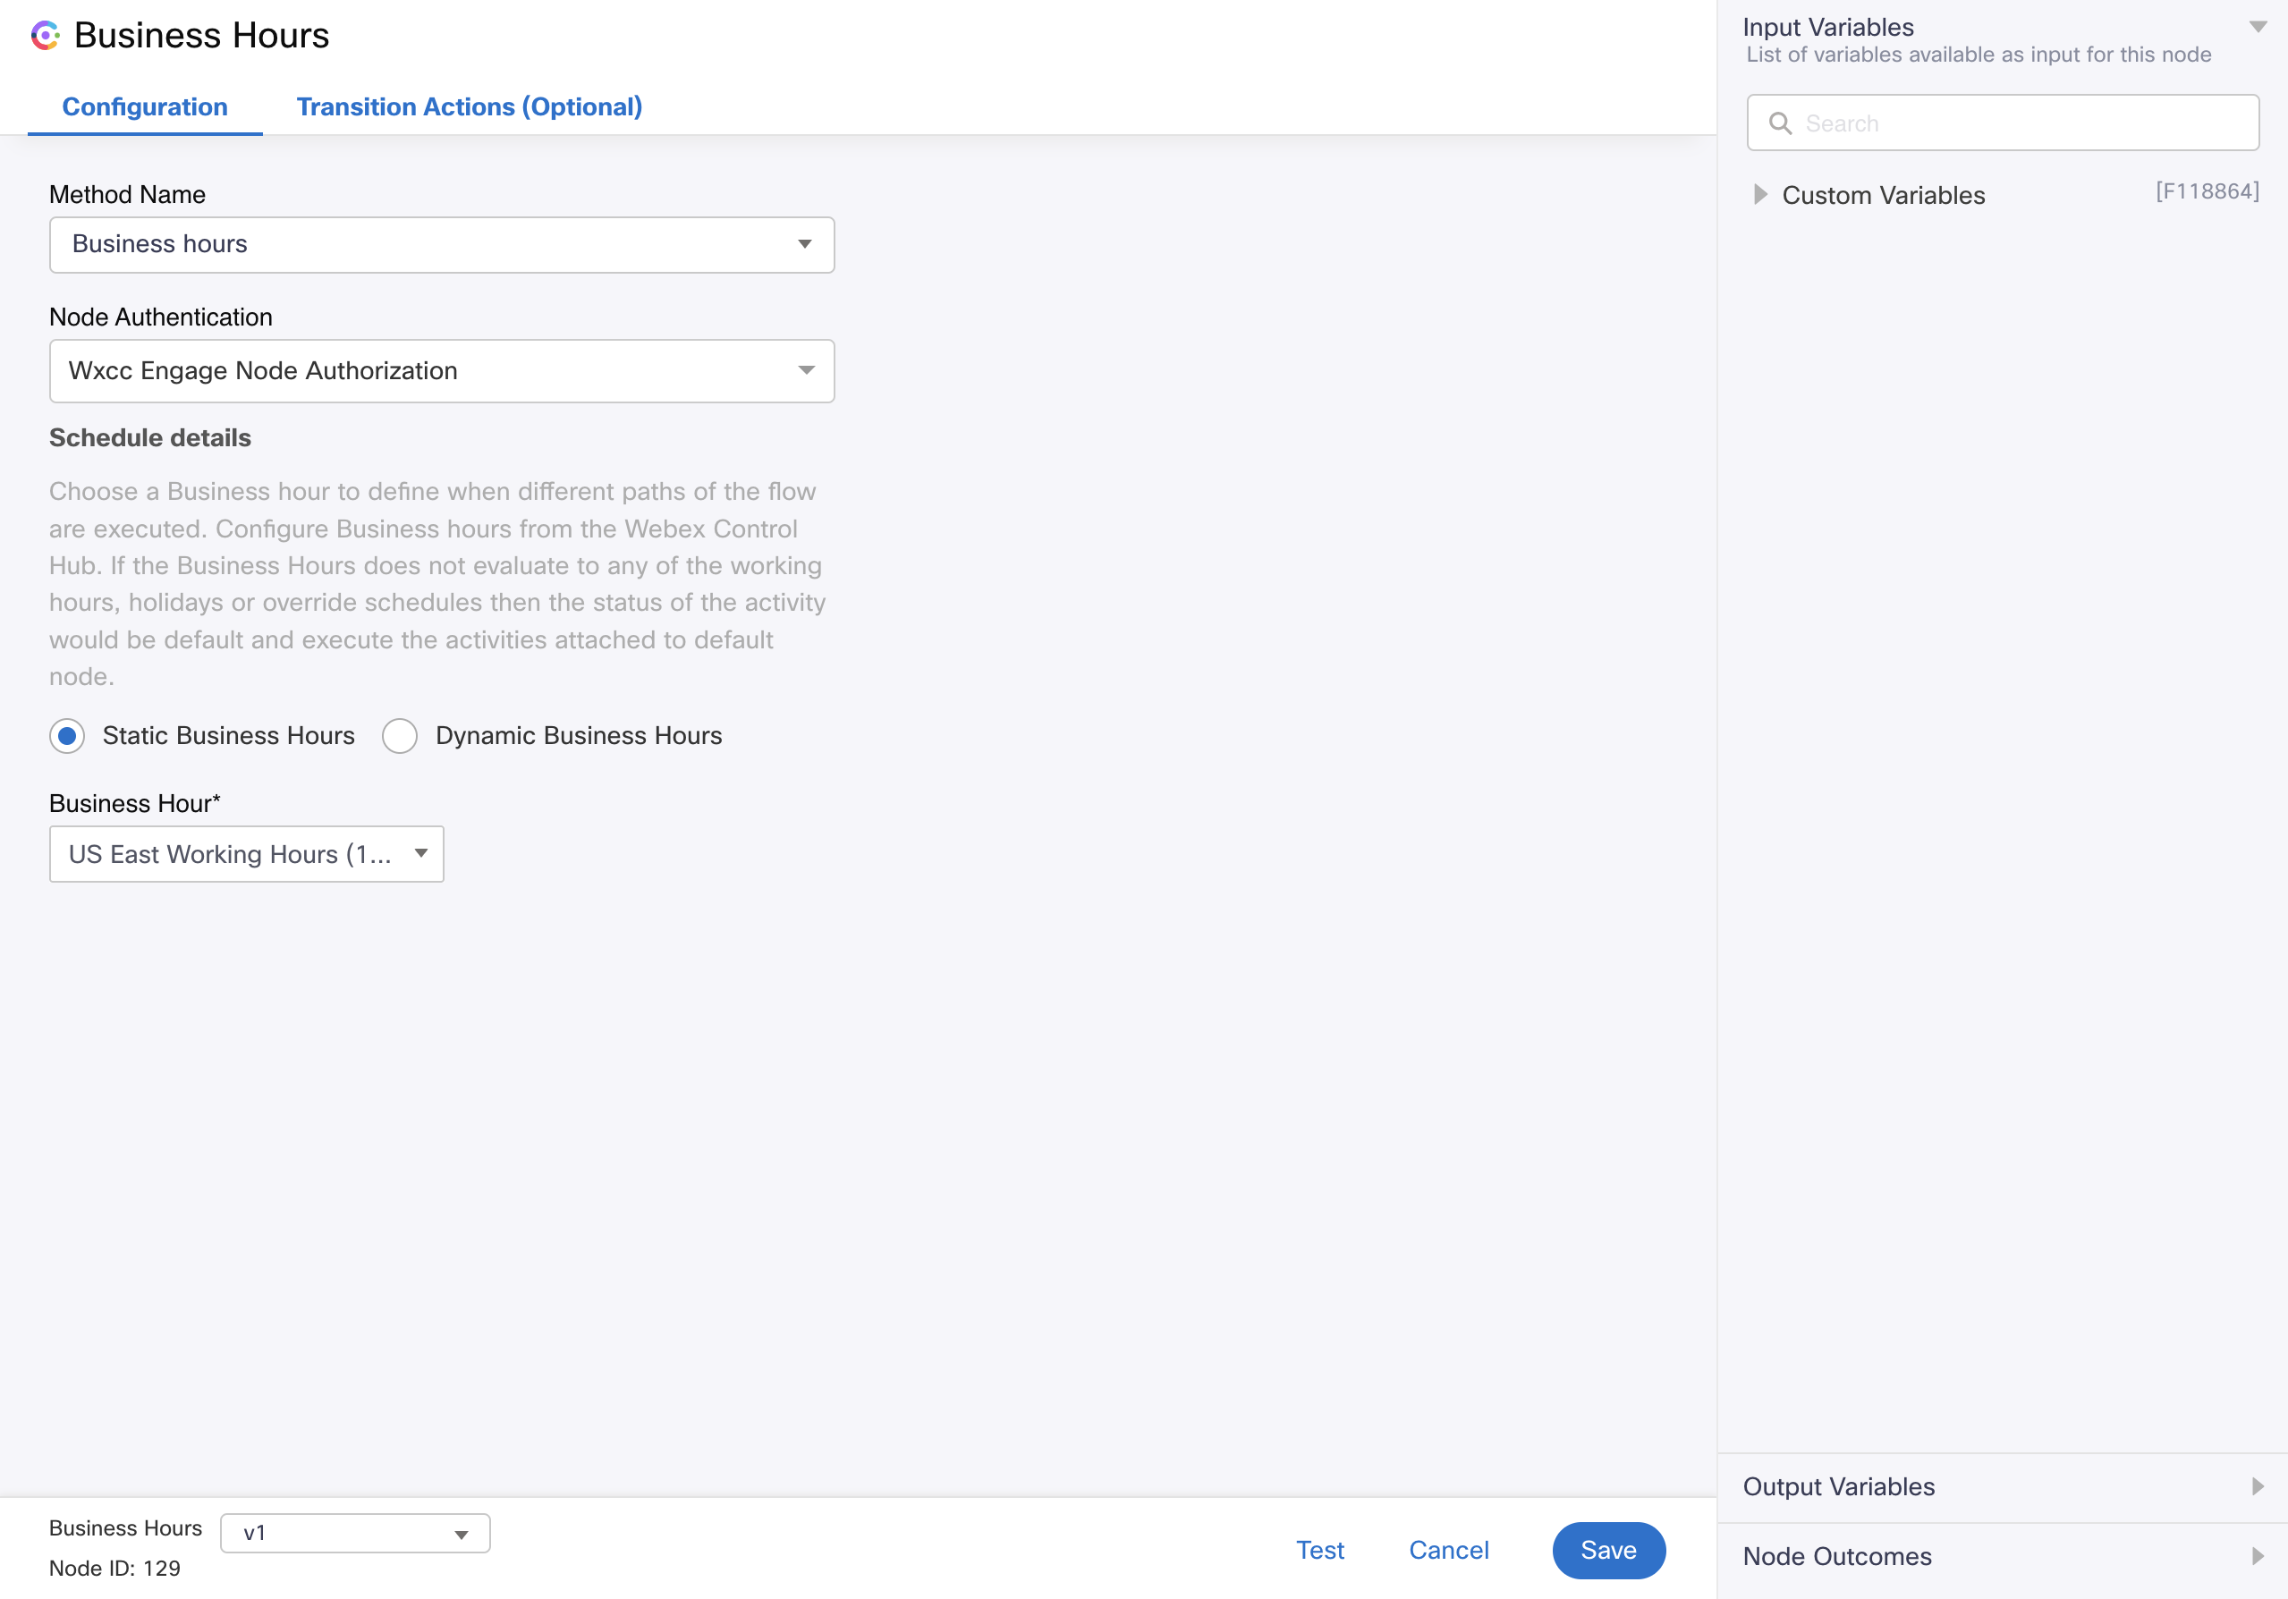Click the variables Search field

(x=2003, y=123)
